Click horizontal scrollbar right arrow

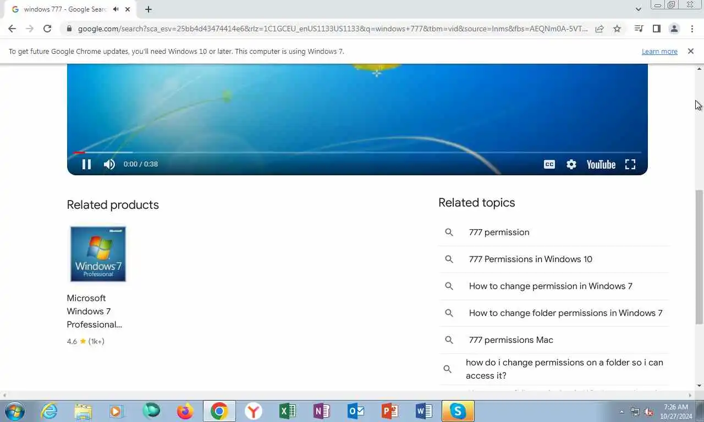[x=690, y=395]
